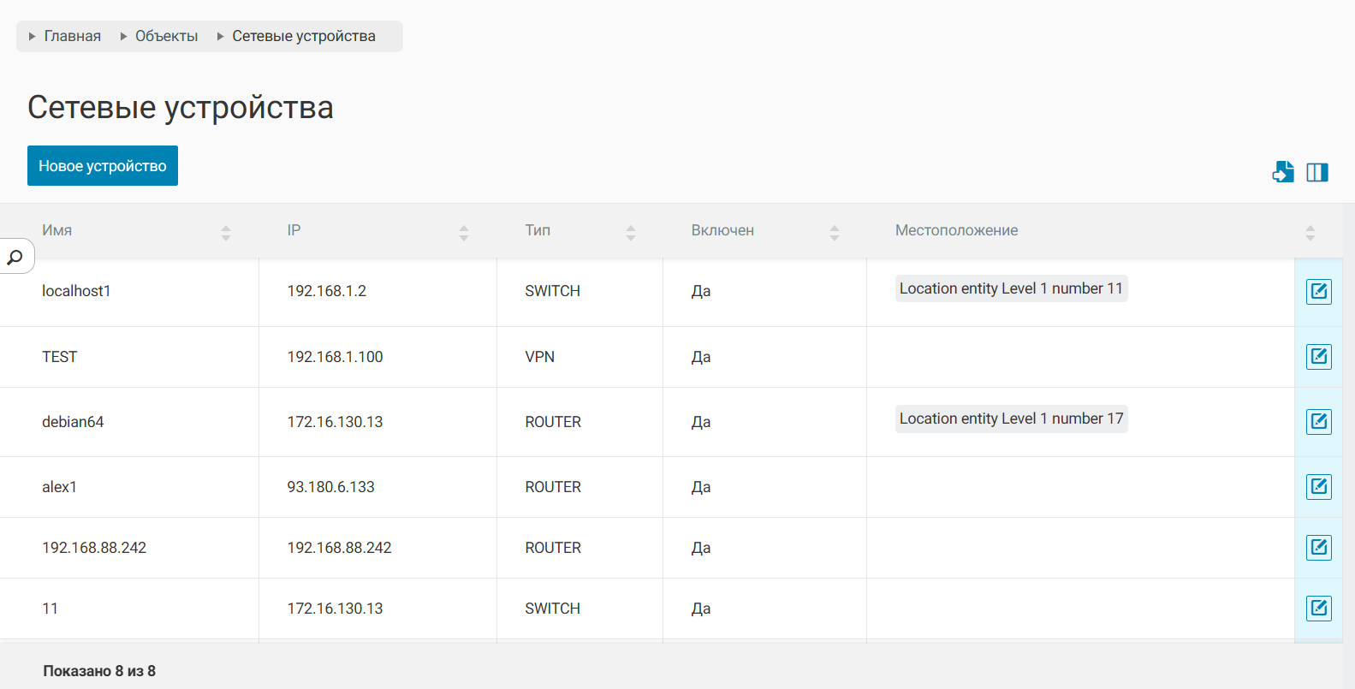This screenshot has width=1355, height=689.
Task: Sort devices by IP column
Action: 464,232
